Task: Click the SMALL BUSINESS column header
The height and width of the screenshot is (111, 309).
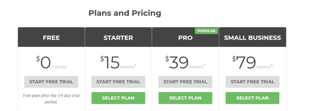Action: (253, 37)
